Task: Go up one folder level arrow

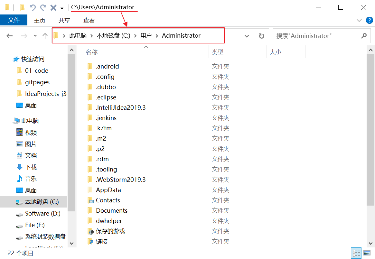Action: (45, 36)
